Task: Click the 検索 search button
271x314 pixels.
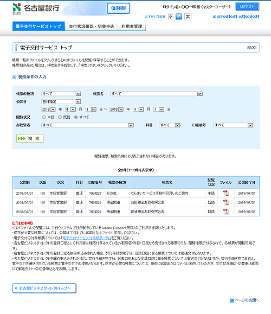Action: 30,138
